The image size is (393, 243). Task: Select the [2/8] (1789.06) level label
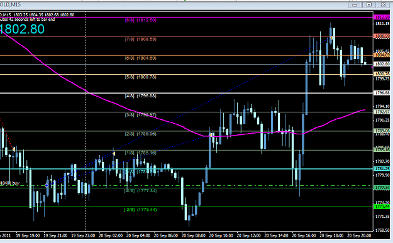(141, 134)
